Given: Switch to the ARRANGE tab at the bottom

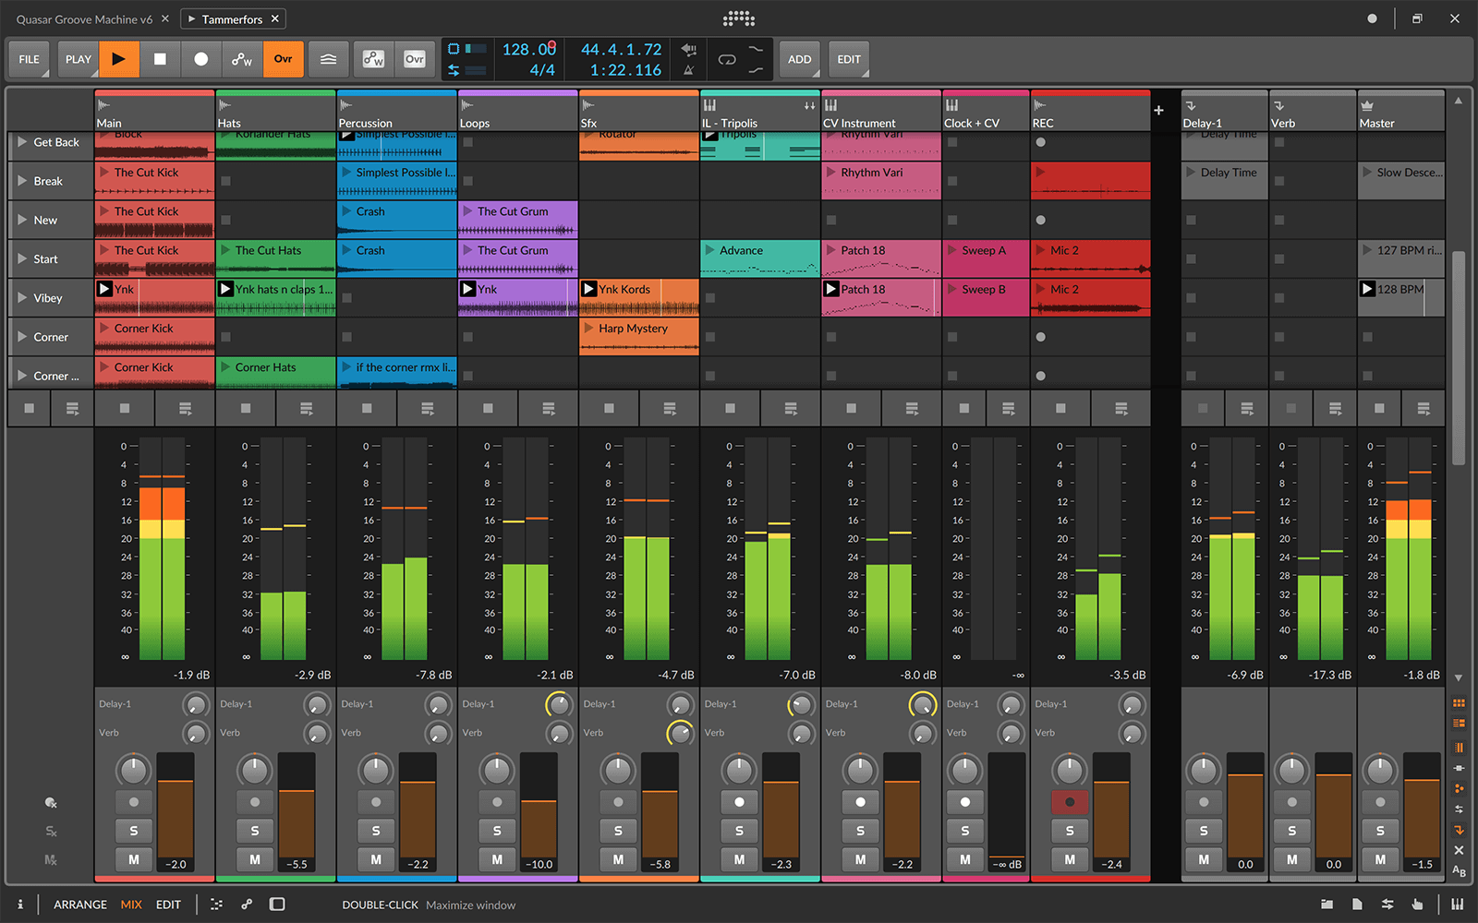Looking at the screenshot, I should coord(79,905).
